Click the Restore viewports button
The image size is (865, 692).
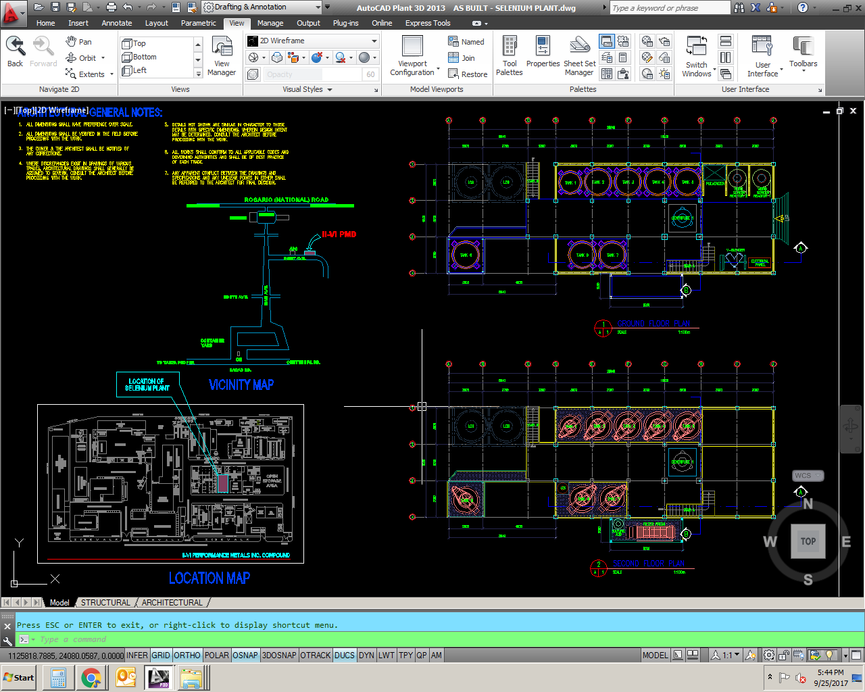coord(468,74)
